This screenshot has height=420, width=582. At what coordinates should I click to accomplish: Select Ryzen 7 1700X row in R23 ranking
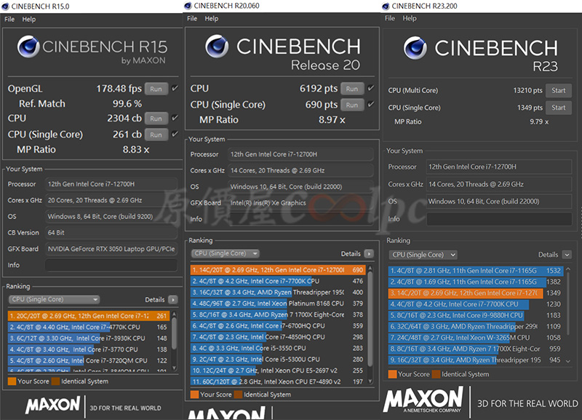(476, 349)
